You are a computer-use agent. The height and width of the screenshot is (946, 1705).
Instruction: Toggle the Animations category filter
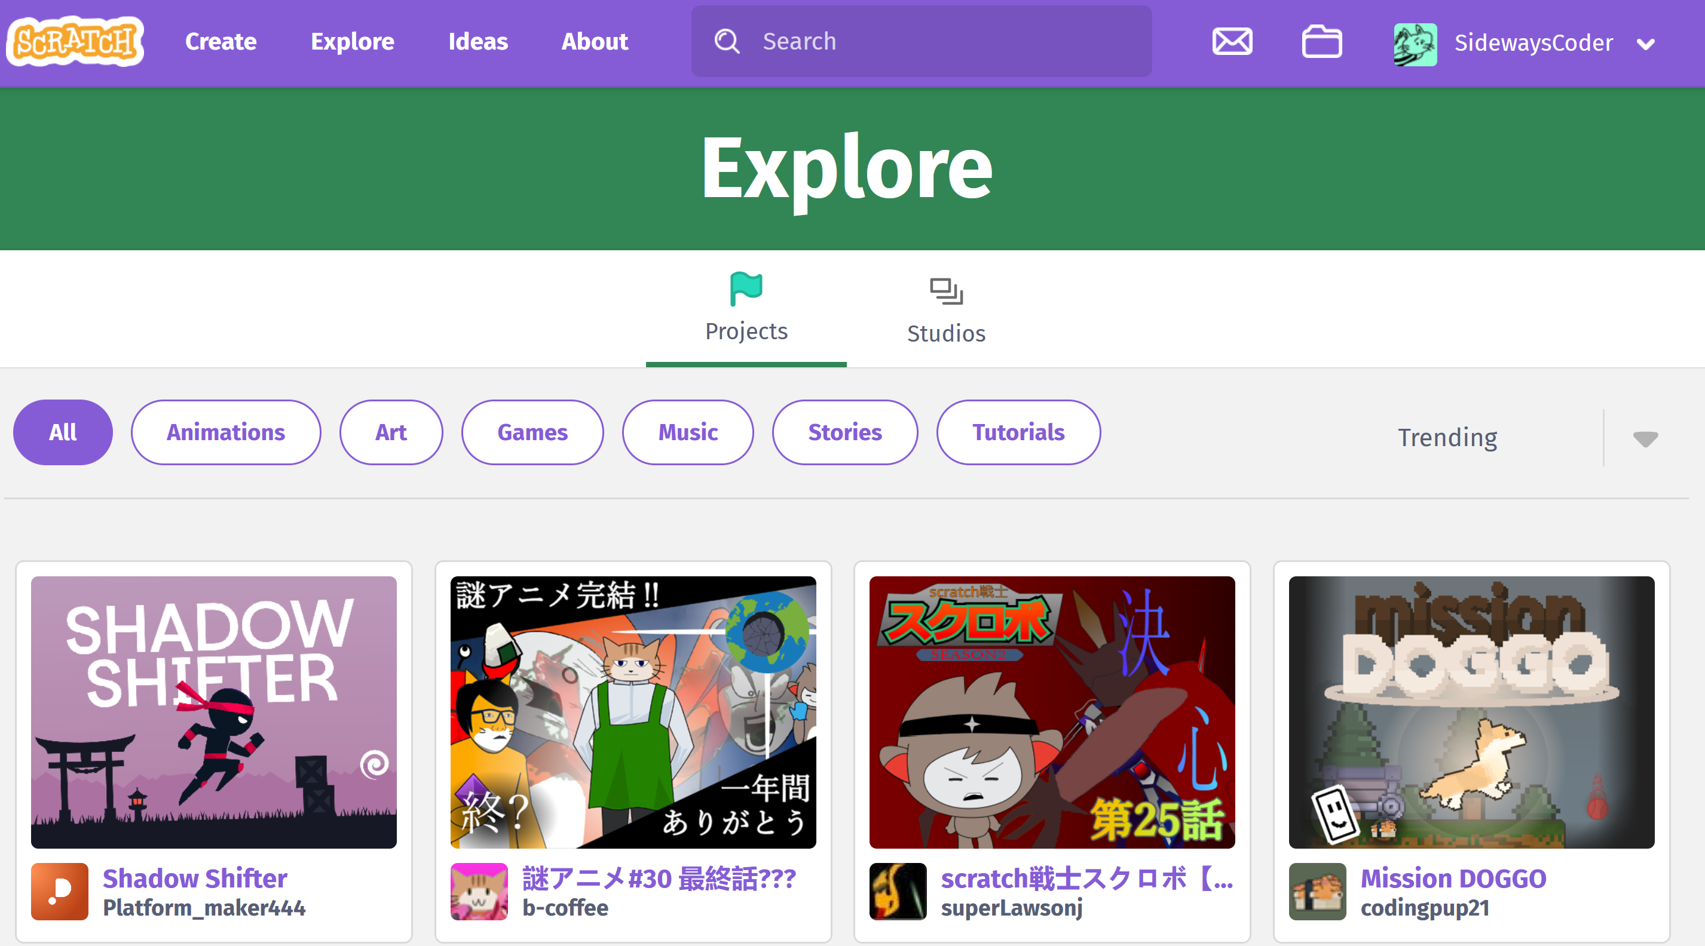coord(226,432)
